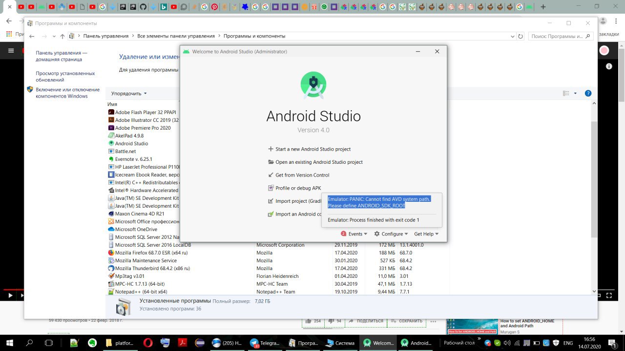Screen dimensions: 625x351
Task: Start a new Android Studio project
Action: [313, 149]
